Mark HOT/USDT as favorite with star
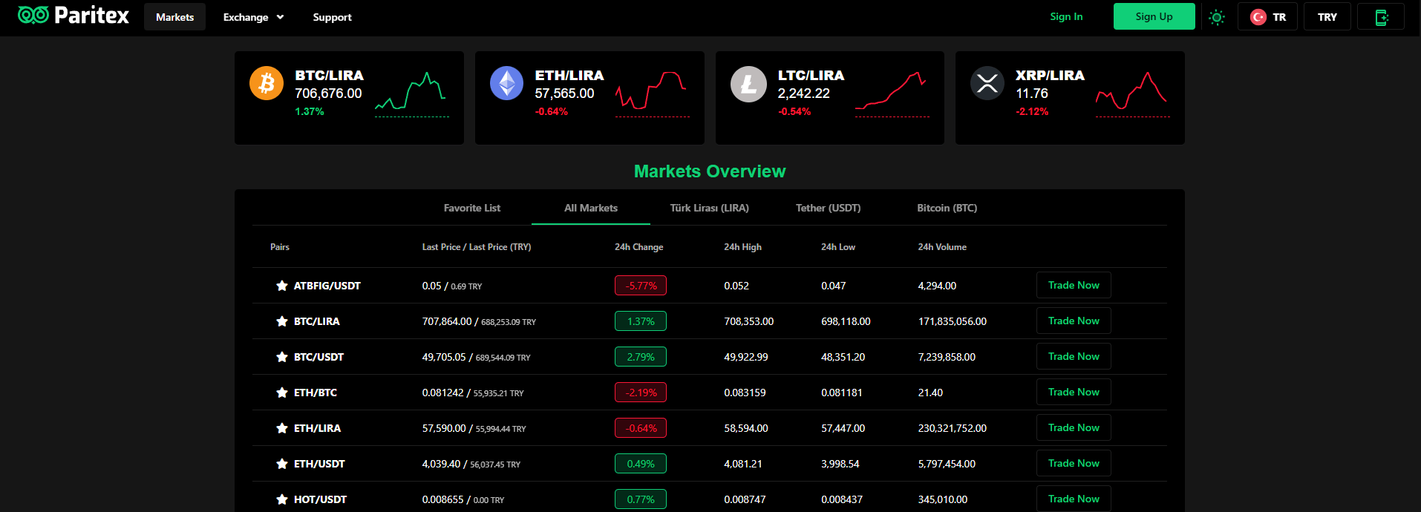The image size is (1421, 512). (282, 499)
